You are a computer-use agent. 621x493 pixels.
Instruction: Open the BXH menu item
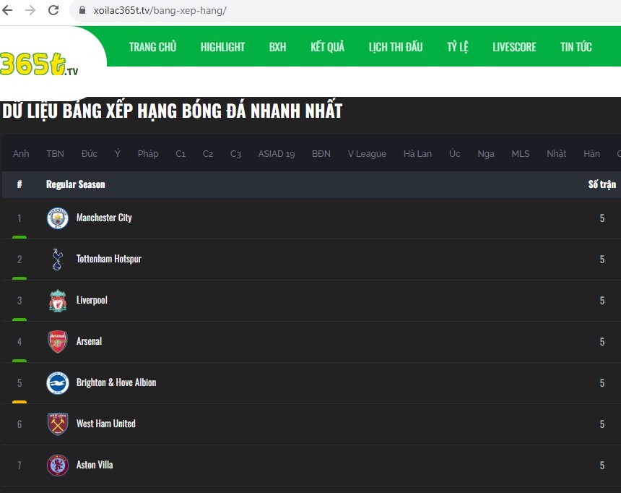(277, 47)
